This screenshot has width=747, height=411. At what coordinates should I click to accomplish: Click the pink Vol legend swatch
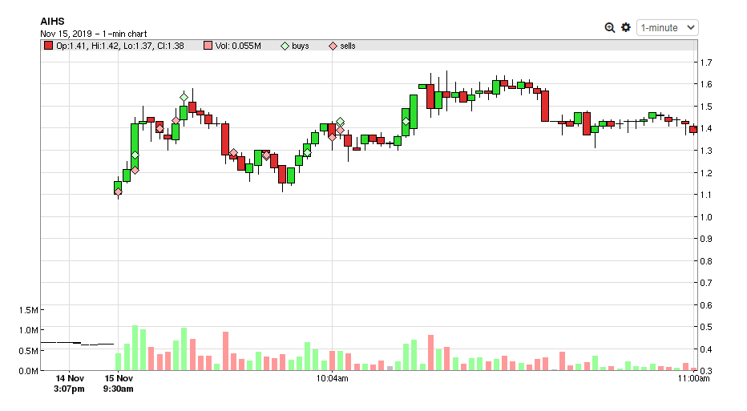tap(208, 46)
